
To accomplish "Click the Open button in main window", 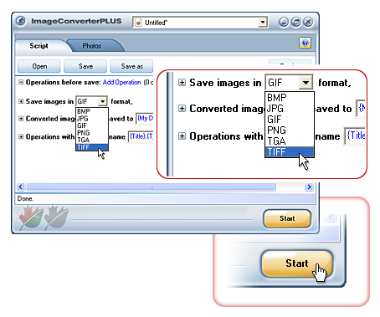I will [x=39, y=66].
